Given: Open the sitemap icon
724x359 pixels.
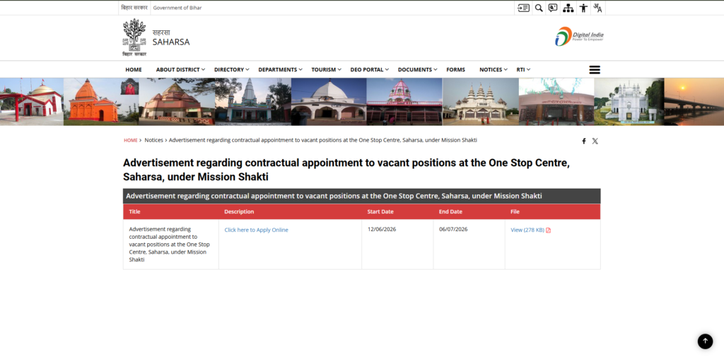Looking at the screenshot, I should point(568,8).
